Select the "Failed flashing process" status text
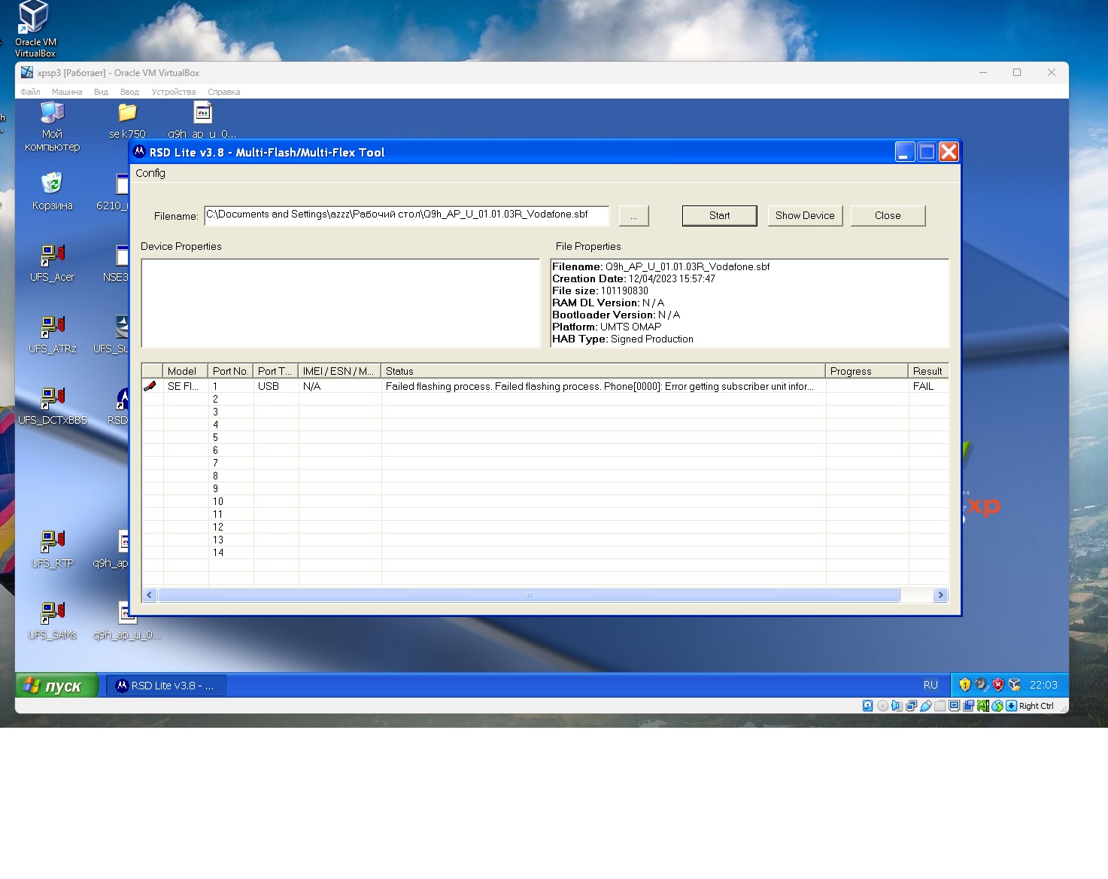 (600, 386)
